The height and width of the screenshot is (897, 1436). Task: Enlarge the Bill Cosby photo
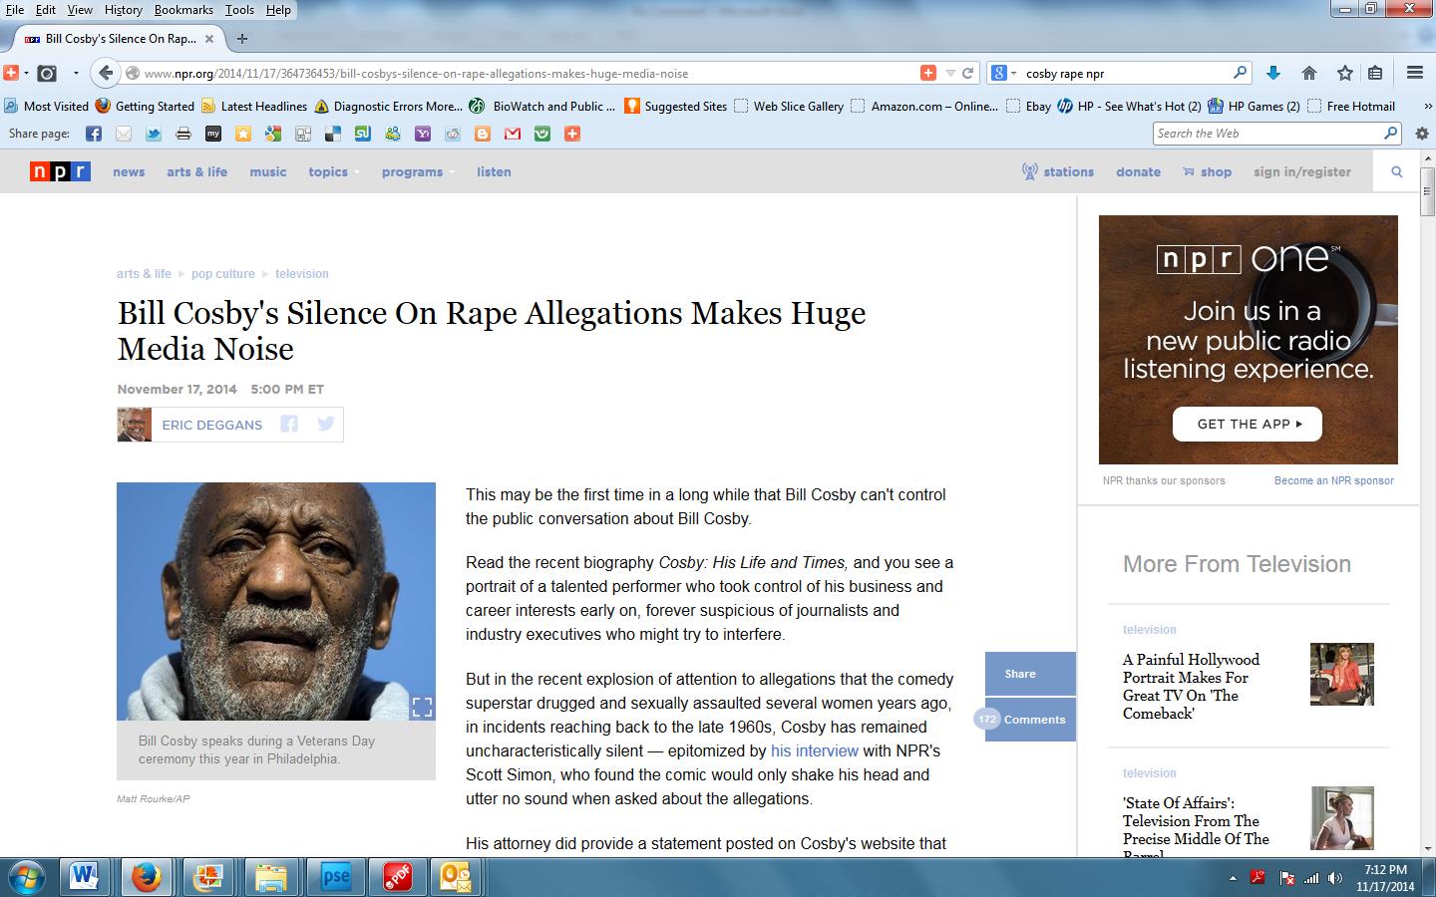point(422,707)
